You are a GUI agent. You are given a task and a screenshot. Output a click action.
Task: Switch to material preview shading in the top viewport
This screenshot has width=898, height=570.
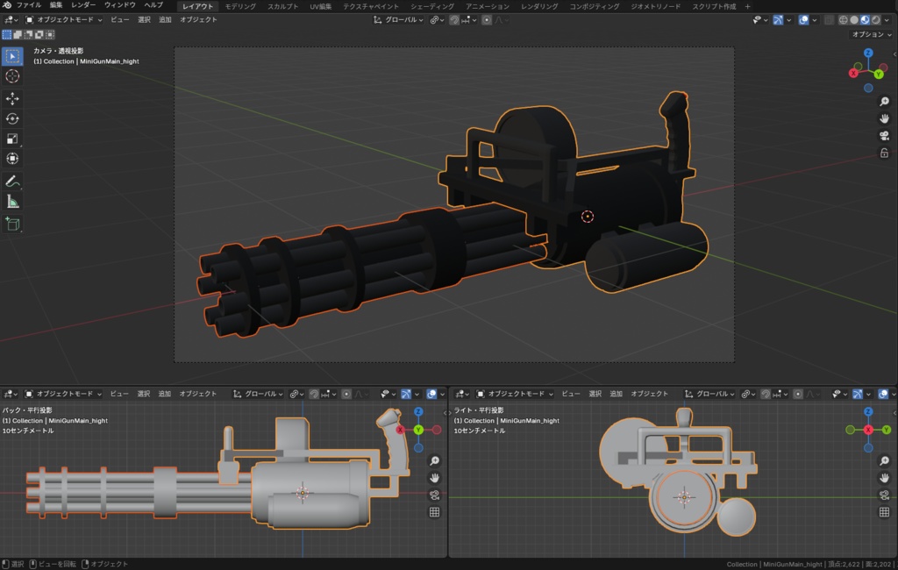(864, 19)
